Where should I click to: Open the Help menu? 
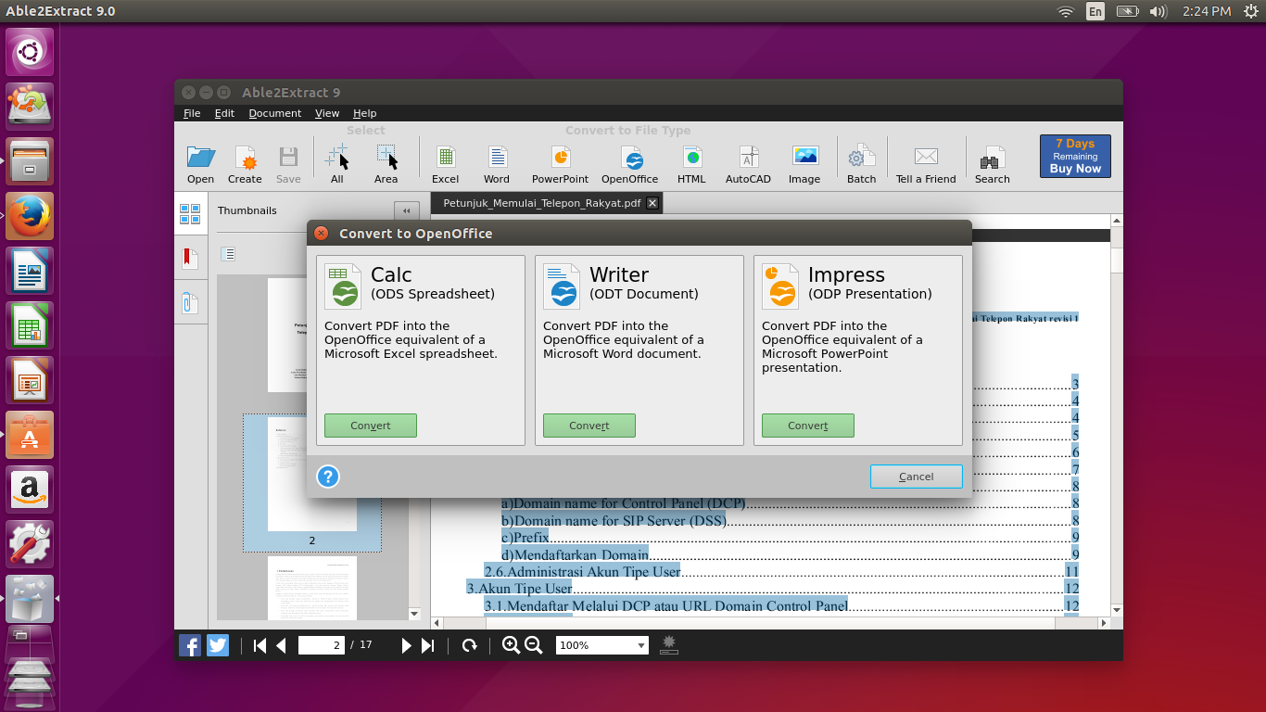coord(365,113)
